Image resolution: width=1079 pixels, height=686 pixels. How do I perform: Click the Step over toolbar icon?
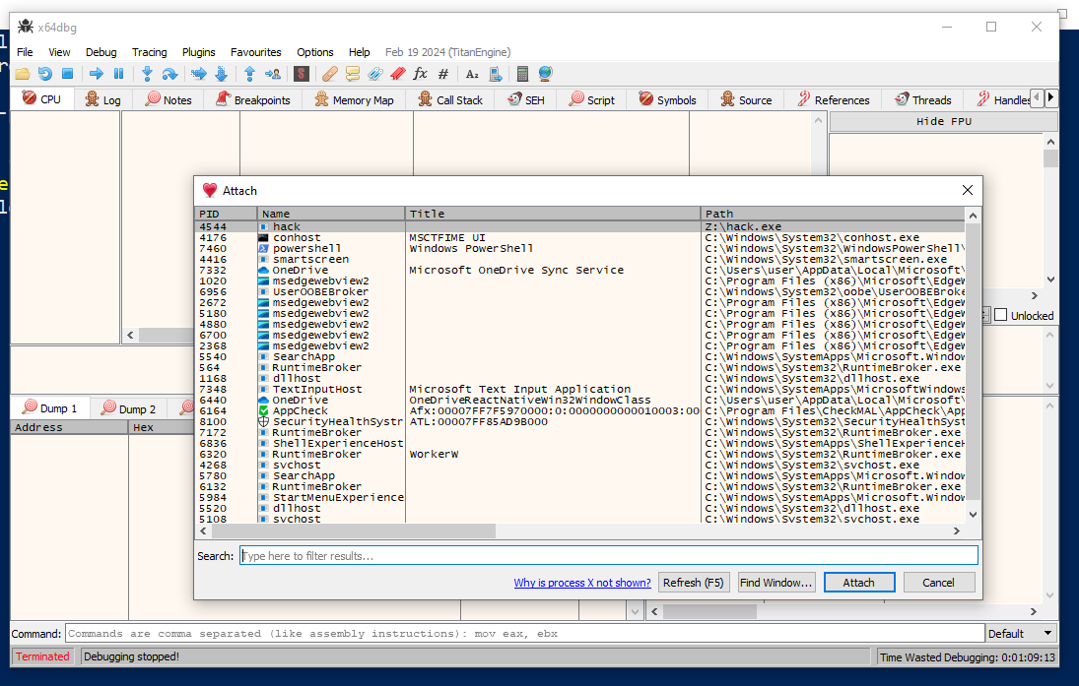[169, 74]
